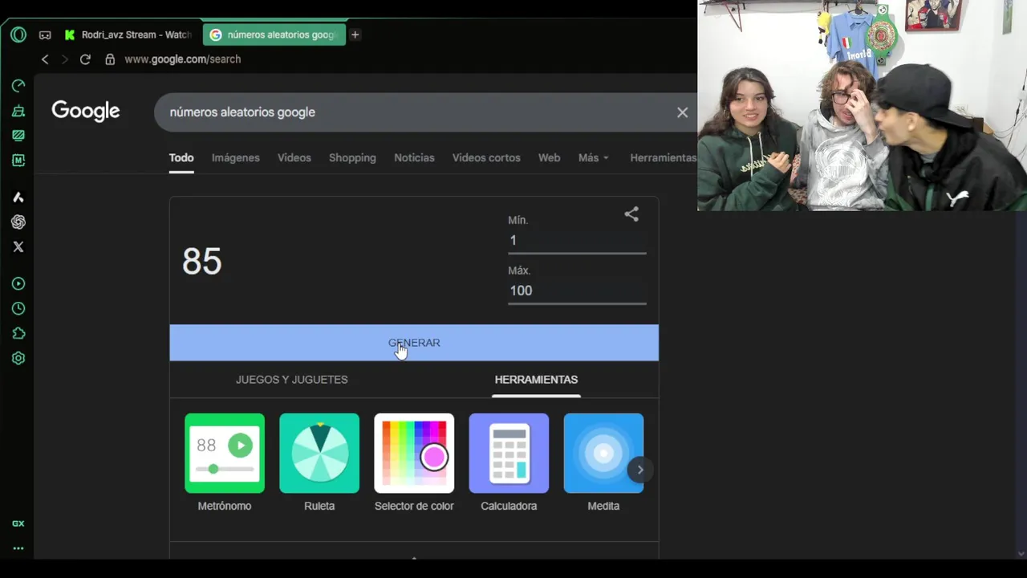Open the History clock sidebar icon
This screenshot has height=578, width=1027.
[x=18, y=309]
